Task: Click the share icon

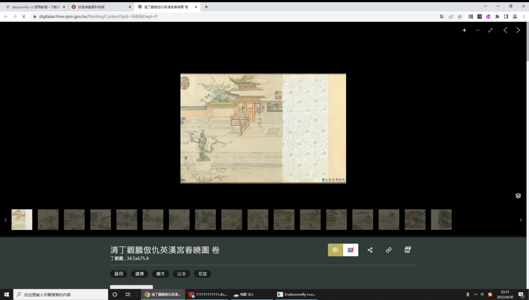Action: coord(370,250)
